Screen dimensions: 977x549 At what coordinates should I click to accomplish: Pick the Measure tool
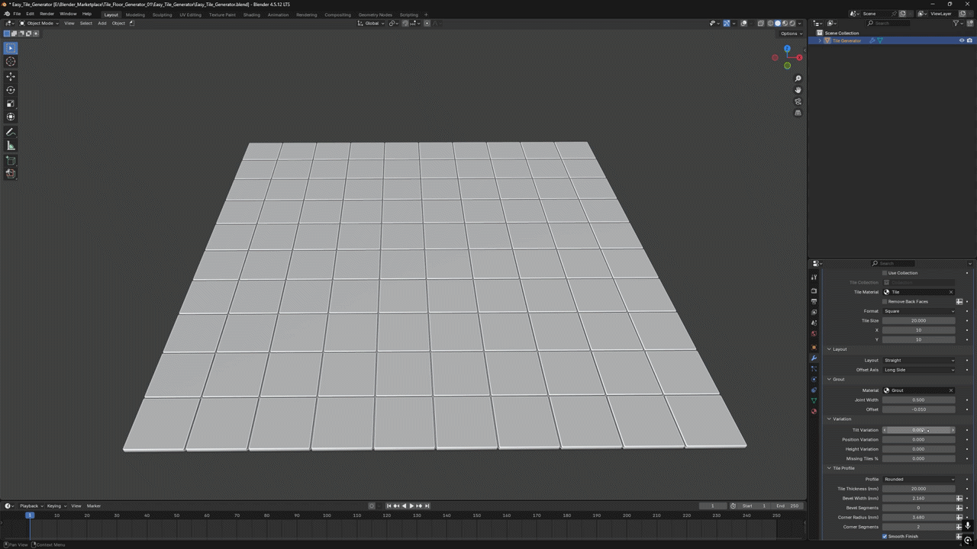(11, 146)
